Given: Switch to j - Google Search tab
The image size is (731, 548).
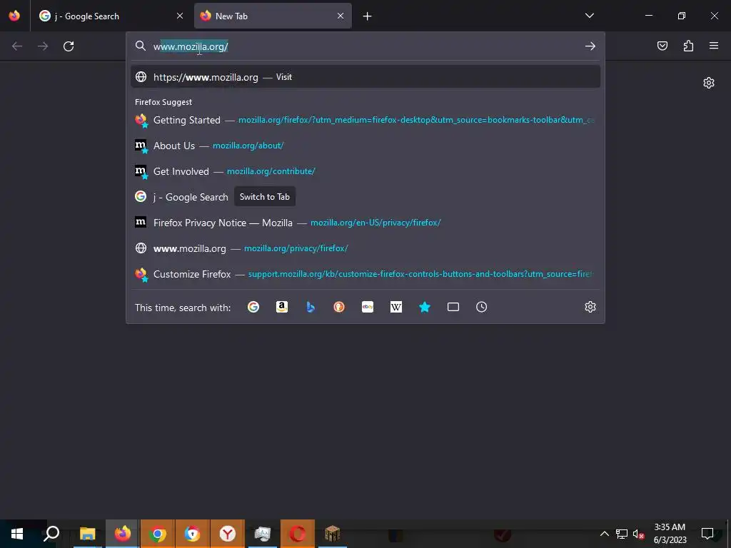Looking at the screenshot, I should pos(112,16).
